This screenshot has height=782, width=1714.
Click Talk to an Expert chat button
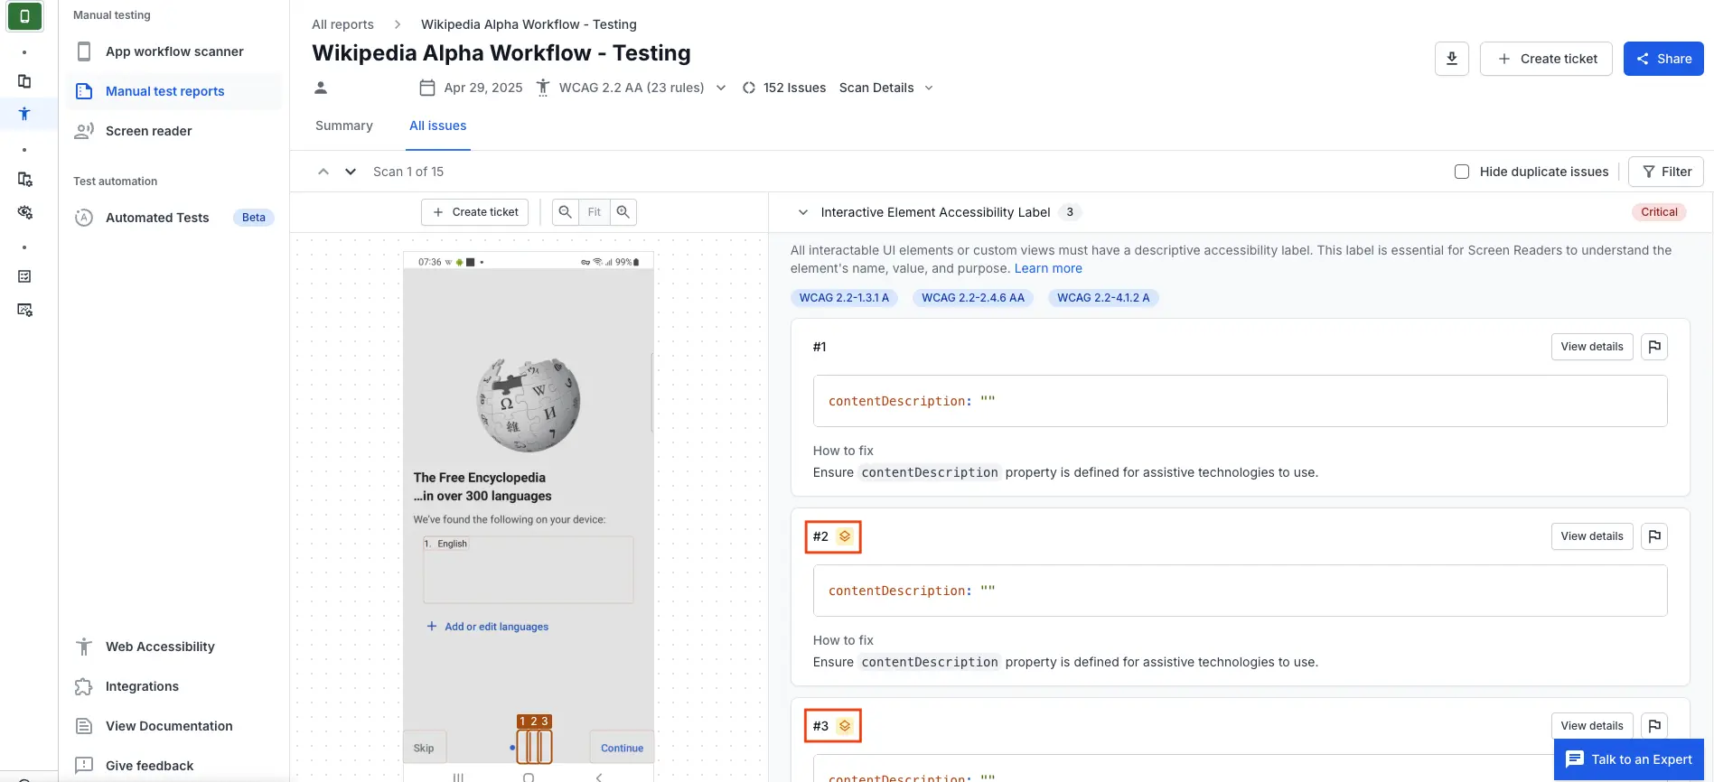click(x=1629, y=759)
